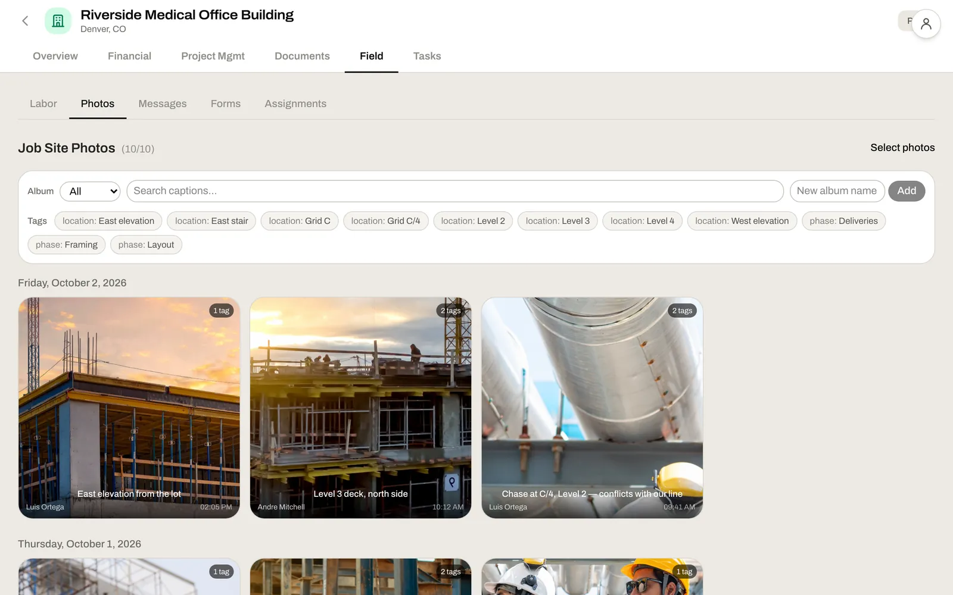Open the user profile avatar menu

click(926, 24)
